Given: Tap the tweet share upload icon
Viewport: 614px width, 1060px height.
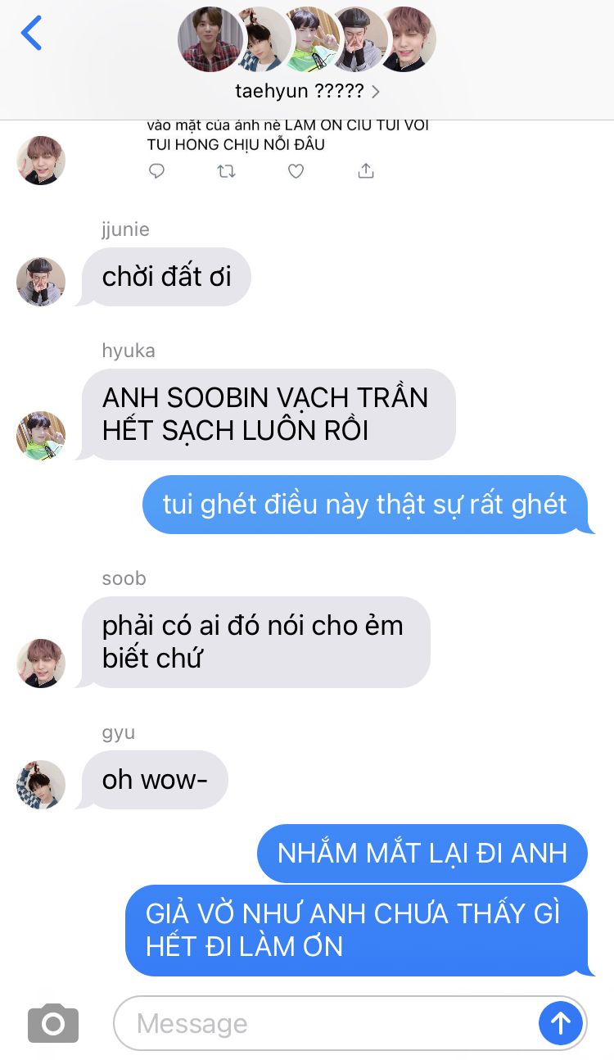Looking at the screenshot, I should (366, 170).
